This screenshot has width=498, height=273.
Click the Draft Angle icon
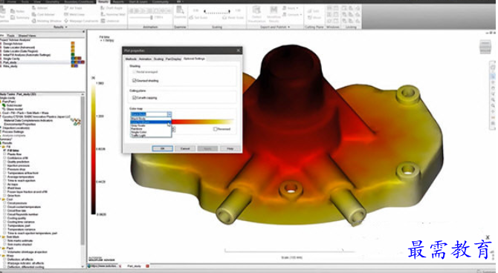103,8
